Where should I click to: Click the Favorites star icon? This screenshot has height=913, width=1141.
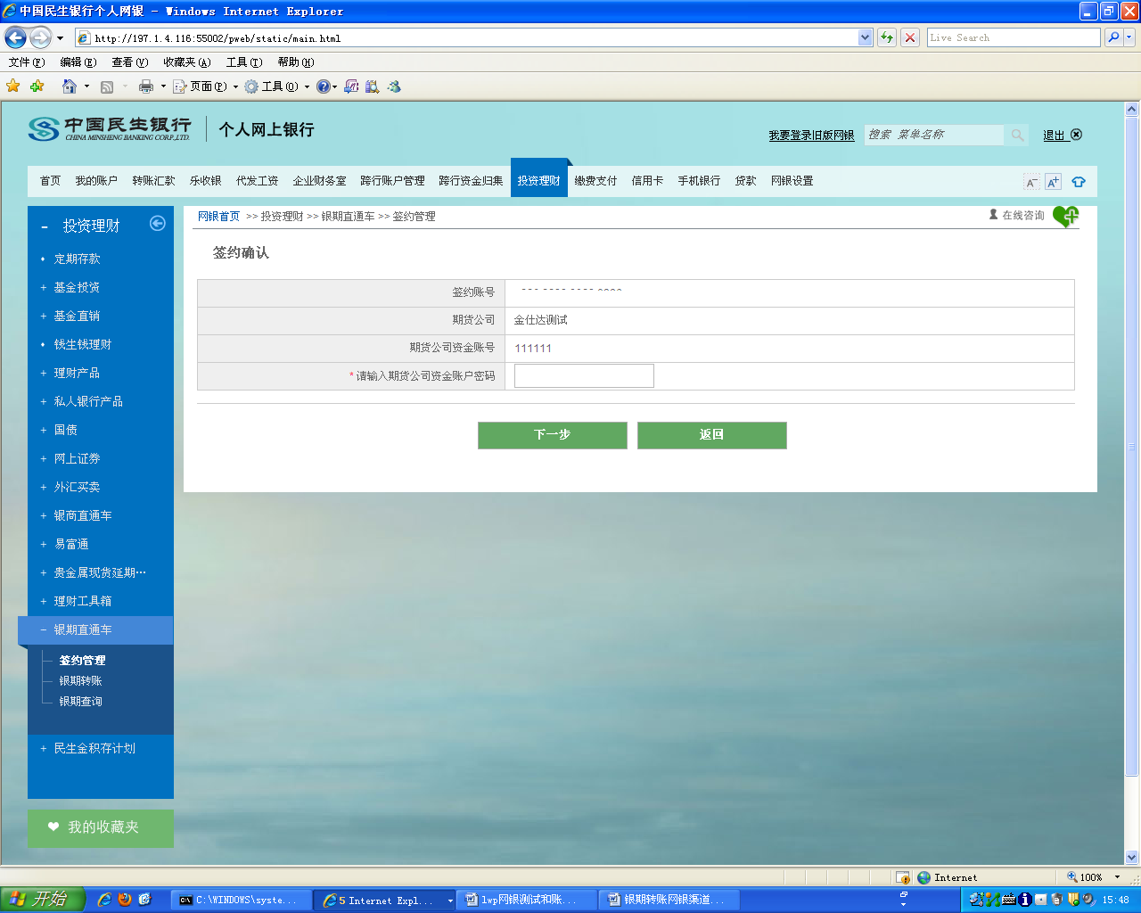point(13,86)
